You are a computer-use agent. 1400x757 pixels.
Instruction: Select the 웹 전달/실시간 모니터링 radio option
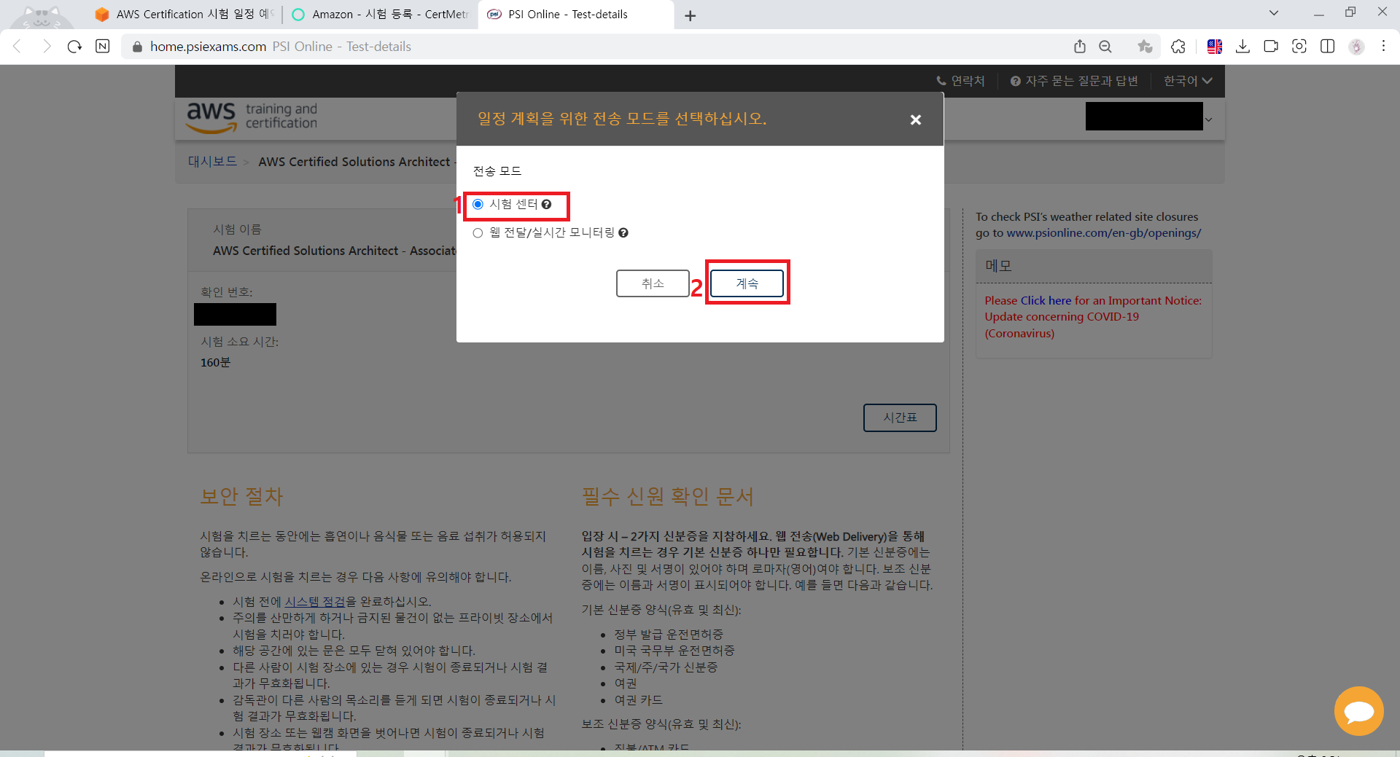pos(478,233)
